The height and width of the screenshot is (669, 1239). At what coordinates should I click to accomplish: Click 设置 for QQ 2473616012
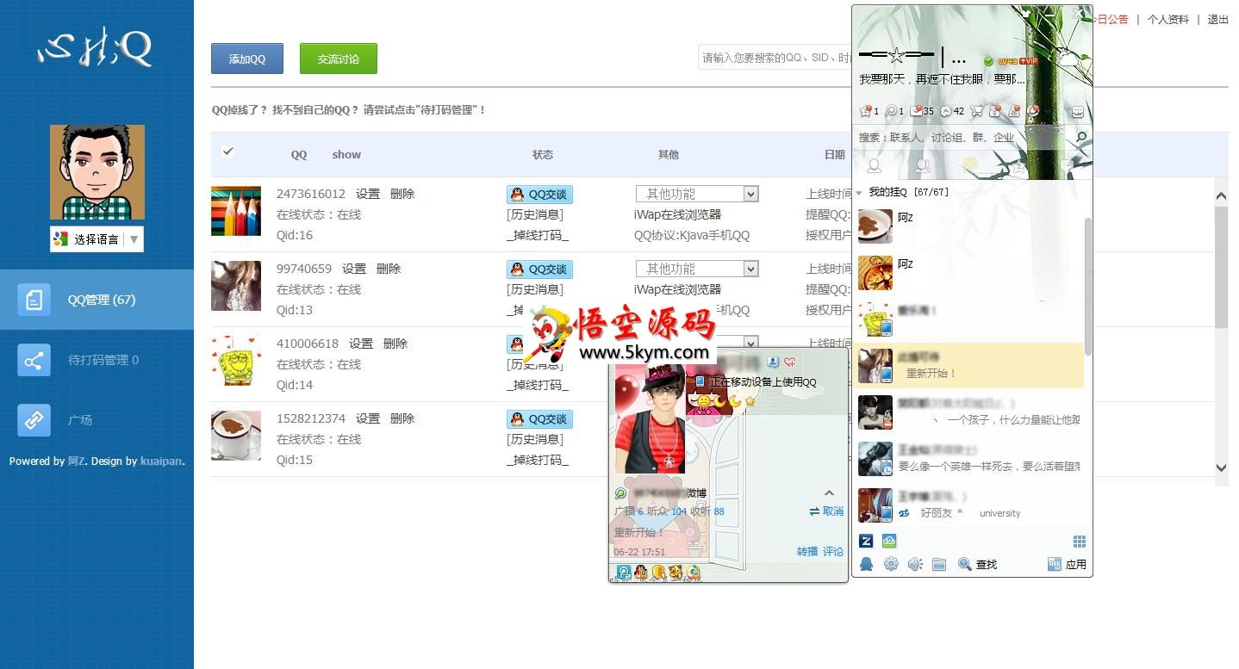(368, 194)
